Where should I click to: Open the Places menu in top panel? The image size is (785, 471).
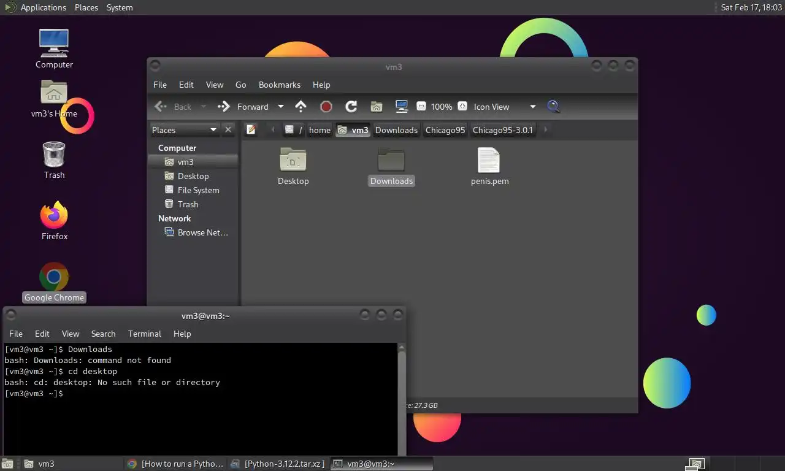pyautogui.click(x=86, y=7)
